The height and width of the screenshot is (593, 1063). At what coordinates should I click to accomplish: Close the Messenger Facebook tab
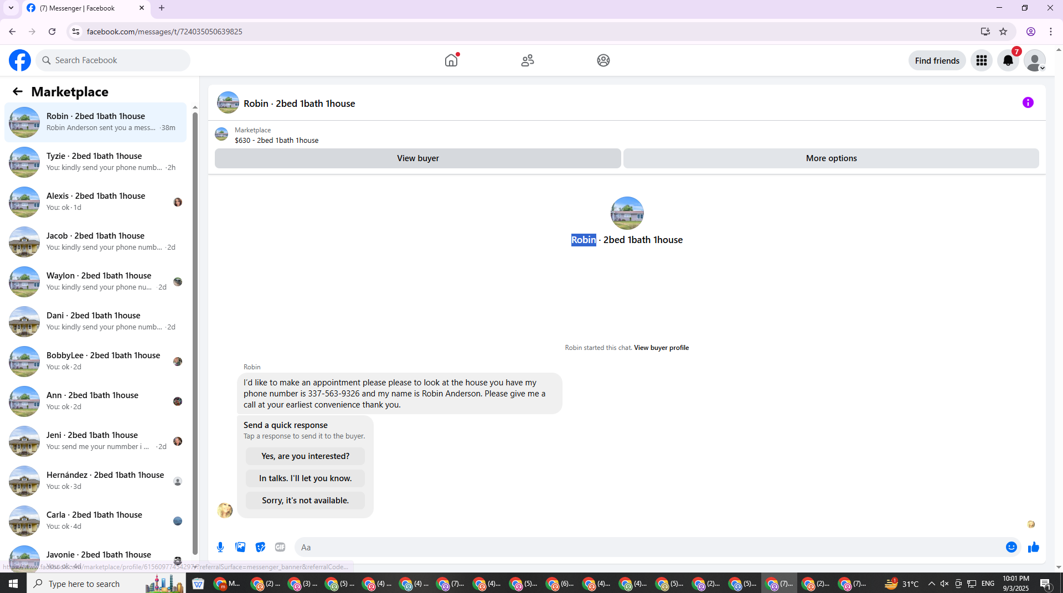[x=142, y=8]
